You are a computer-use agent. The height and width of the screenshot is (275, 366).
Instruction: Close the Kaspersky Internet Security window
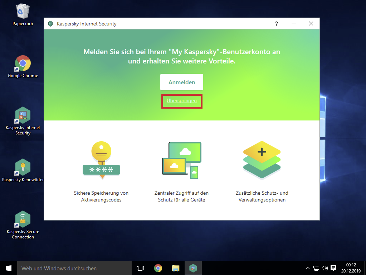coord(311,24)
